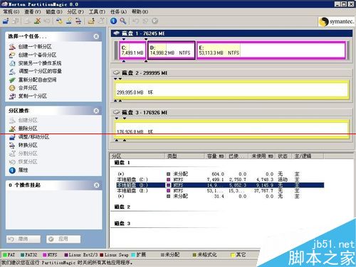Viewport: 356px width, 267px height.
Task: Click the greyed Undo arrow toolbar icon
Action: pyautogui.click(x=135, y=21)
